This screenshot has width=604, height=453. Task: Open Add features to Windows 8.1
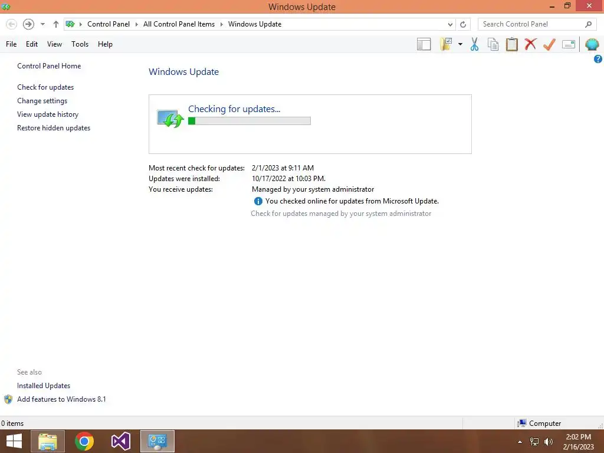[x=61, y=399]
